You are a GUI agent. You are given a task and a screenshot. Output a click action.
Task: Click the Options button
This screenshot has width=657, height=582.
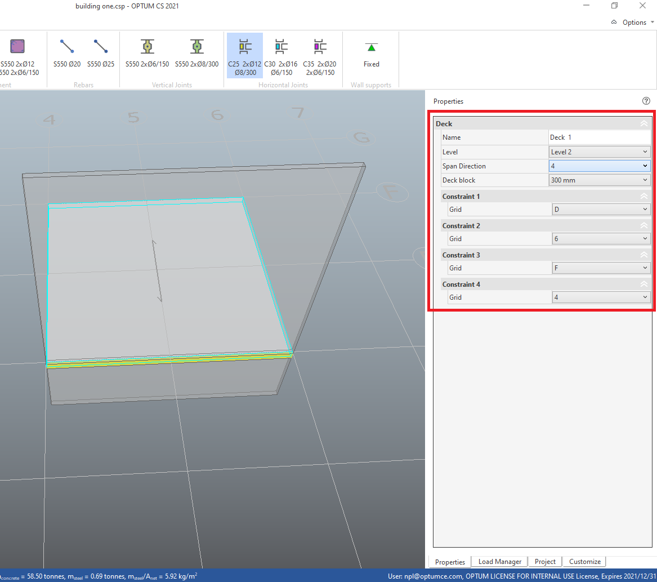(634, 23)
